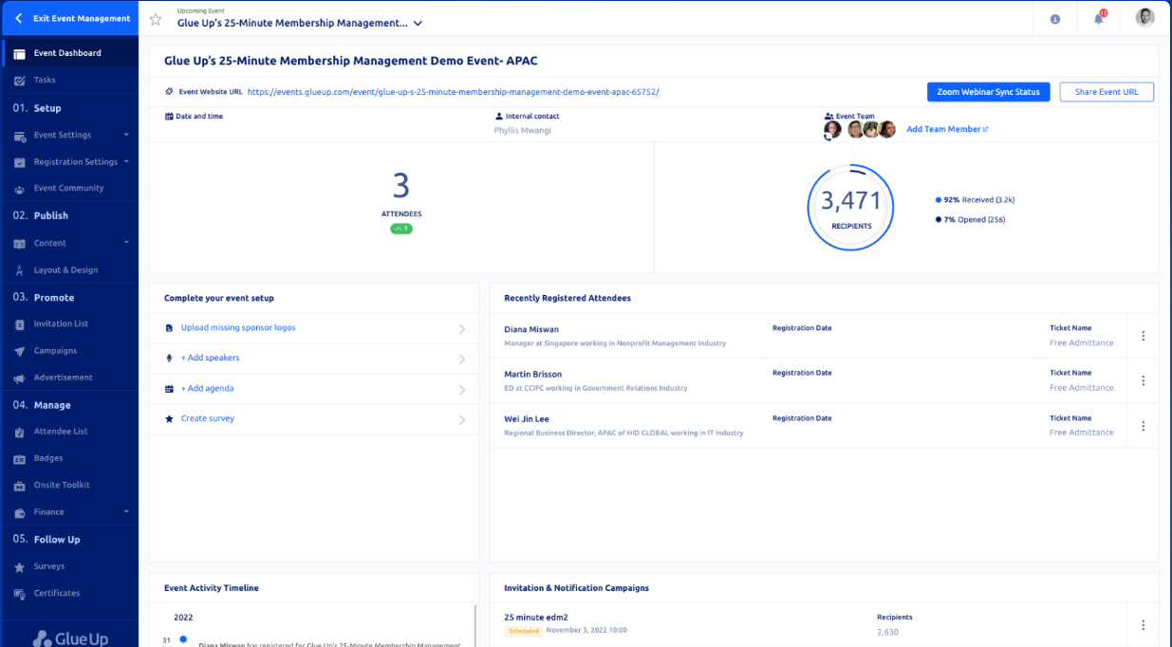This screenshot has width=1172, height=647.
Task: Star this event as favorite
Action: [x=156, y=19]
